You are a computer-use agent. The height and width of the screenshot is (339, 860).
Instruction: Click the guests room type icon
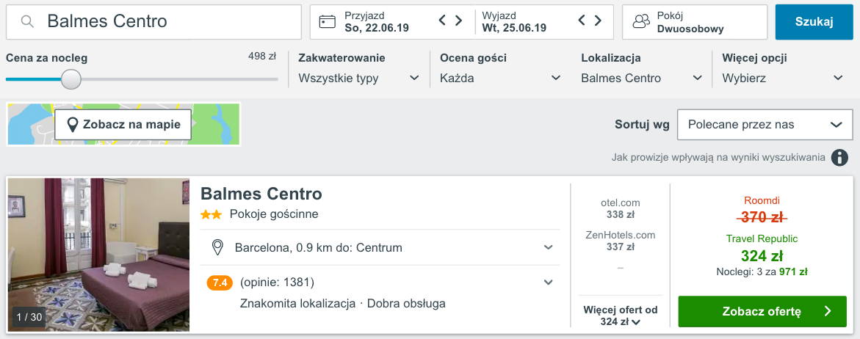[640, 22]
